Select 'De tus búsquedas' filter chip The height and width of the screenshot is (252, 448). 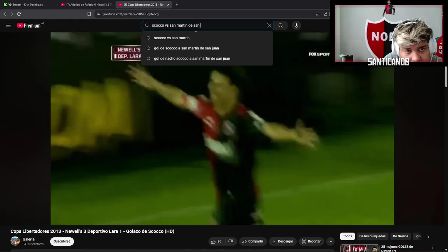[372, 236]
